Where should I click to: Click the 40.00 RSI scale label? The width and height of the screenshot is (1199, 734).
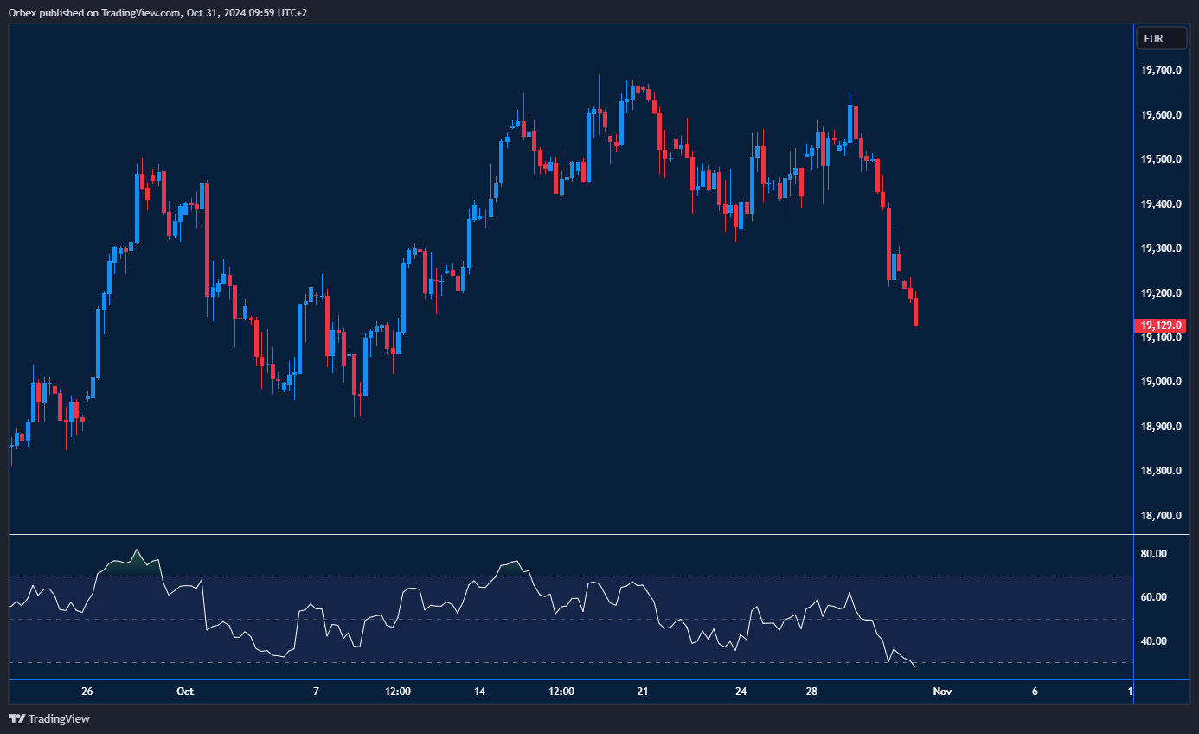coord(1155,641)
